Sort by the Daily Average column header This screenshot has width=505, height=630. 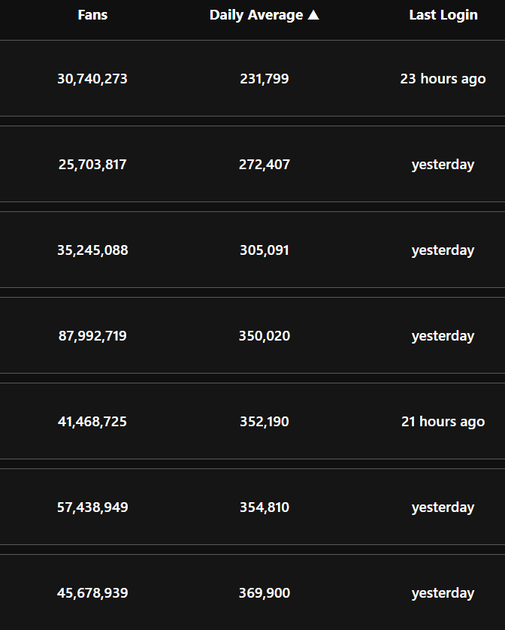(256, 15)
